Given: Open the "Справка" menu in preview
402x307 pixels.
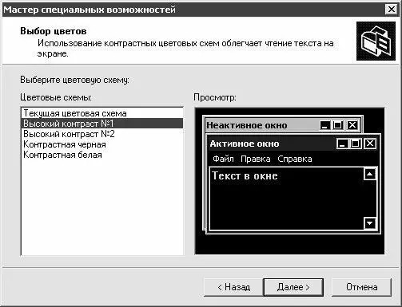Looking at the screenshot, I should [x=295, y=159].
